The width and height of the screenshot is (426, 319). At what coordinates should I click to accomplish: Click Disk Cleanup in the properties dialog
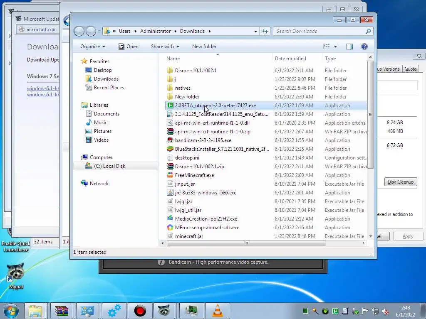[401, 182]
